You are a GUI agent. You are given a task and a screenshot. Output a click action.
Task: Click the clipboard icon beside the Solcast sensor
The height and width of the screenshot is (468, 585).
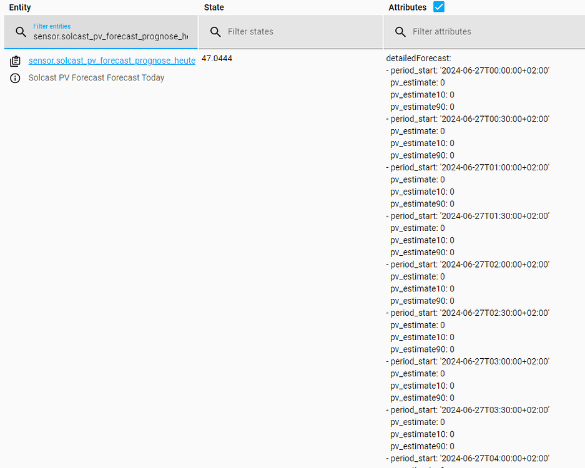coord(15,61)
